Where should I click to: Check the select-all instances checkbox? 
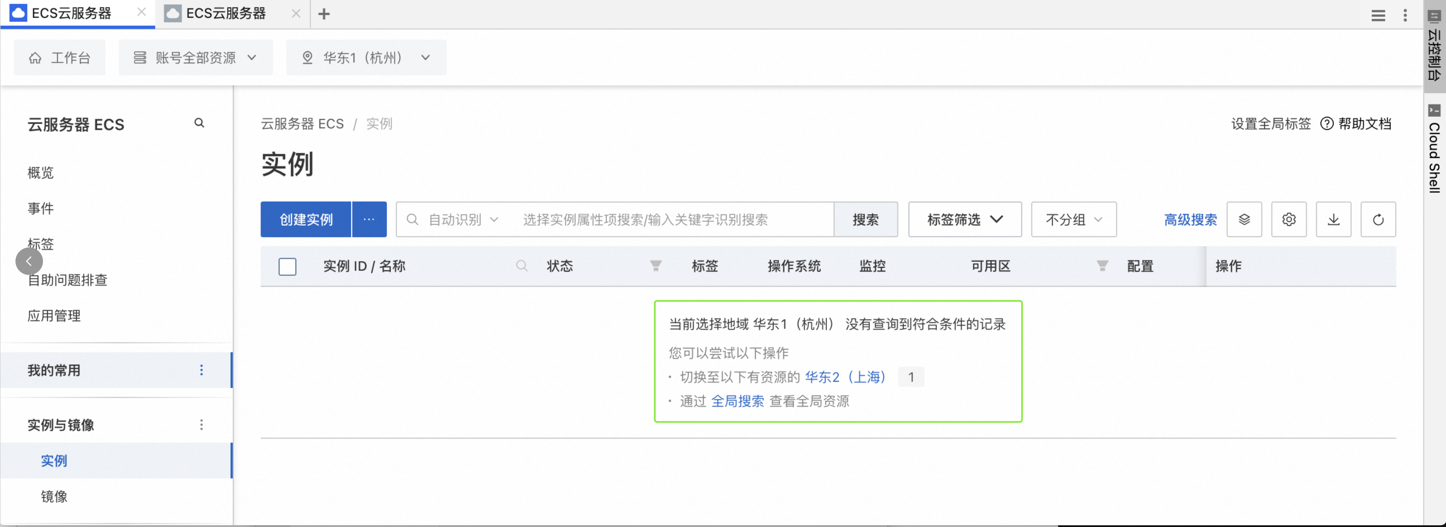point(287,267)
